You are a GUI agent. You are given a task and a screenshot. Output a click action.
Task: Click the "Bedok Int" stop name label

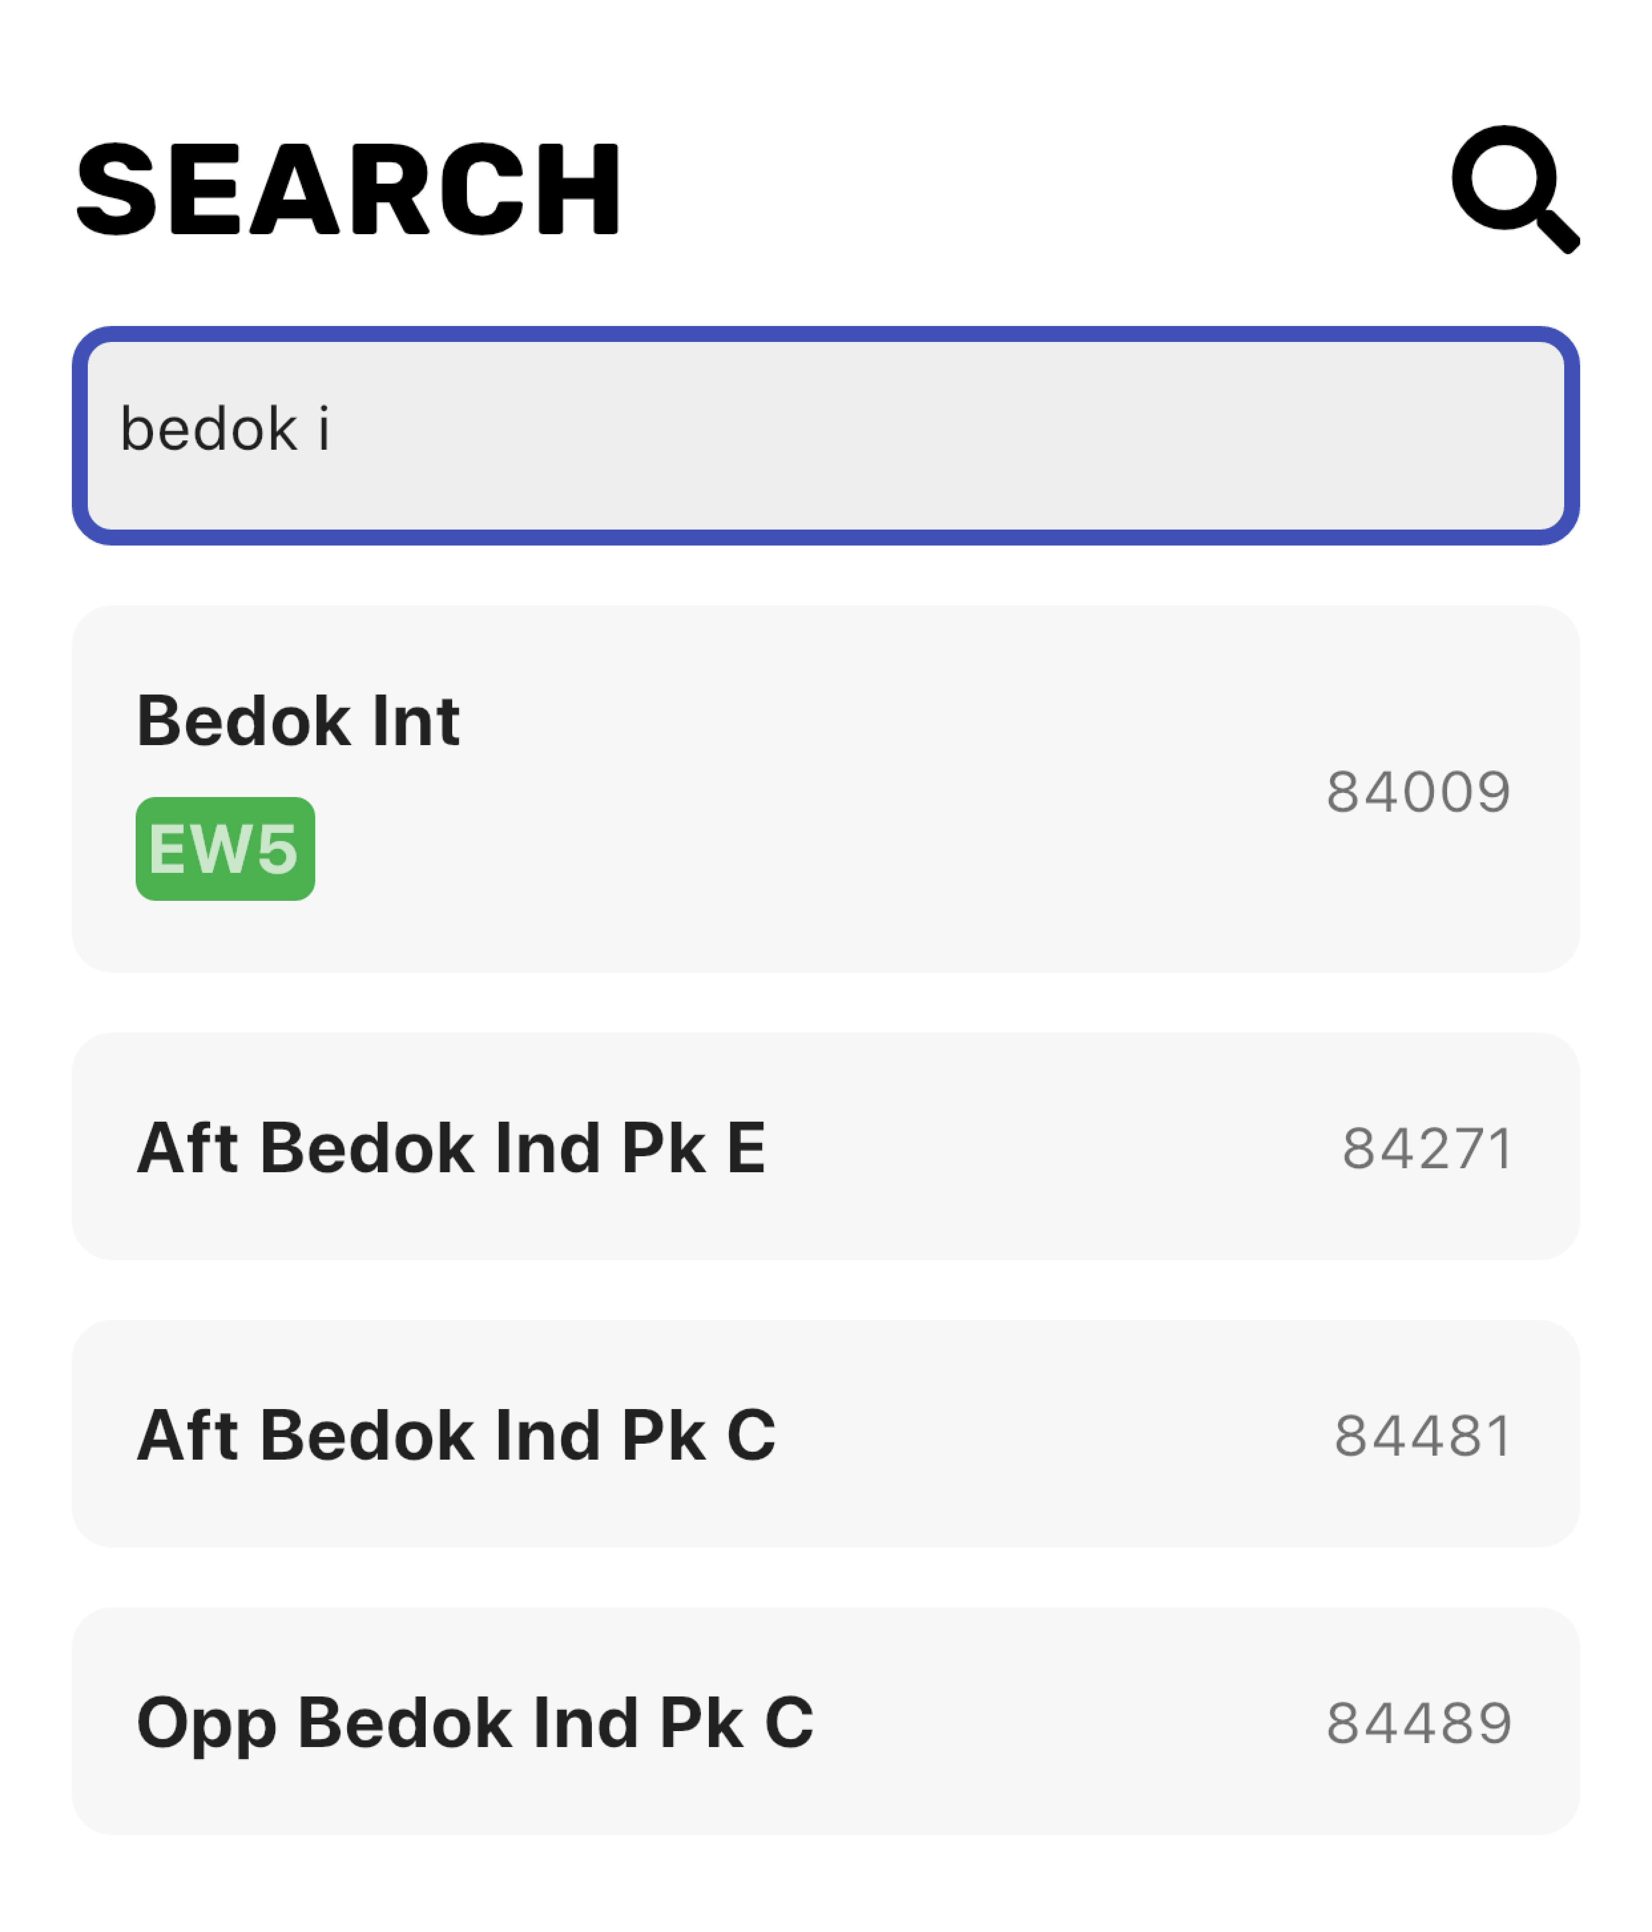pyautogui.click(x=298, y=721)
